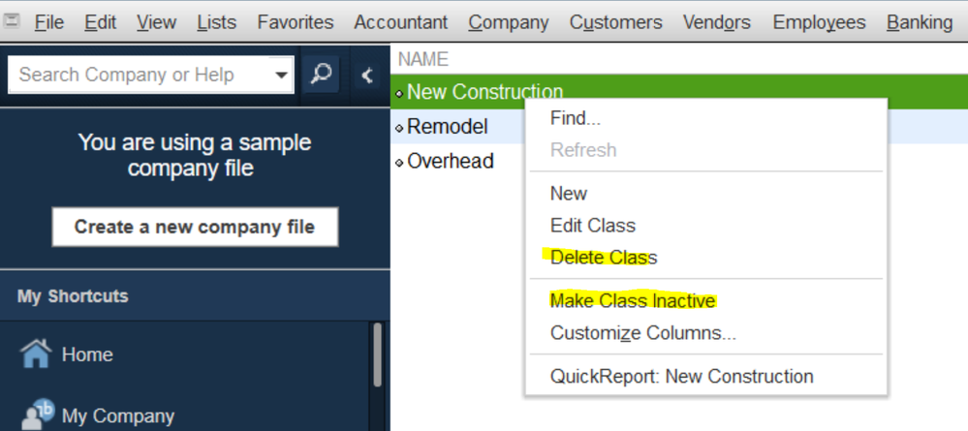This screenshot has width=968, height=431.
Task: Click the diamond beside Remodel class
Action: click(399, 128)
